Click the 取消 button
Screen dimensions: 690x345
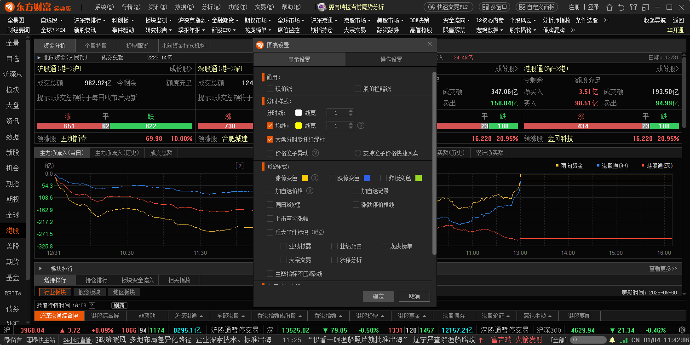[x=414, y=296]
